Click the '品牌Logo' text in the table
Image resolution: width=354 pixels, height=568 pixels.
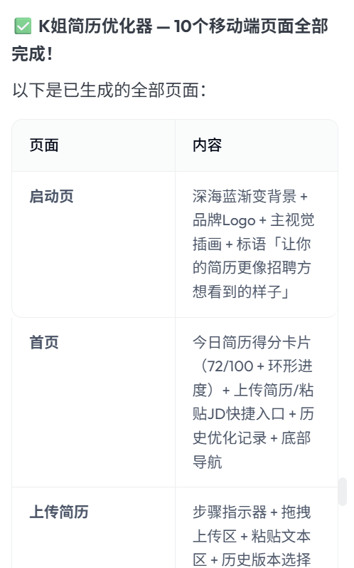pyautogui.click(x=224, y=220)
